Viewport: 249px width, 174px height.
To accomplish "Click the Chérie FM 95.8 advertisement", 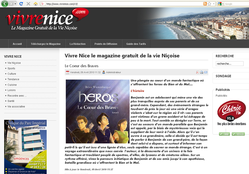I will tap(232, 113).
